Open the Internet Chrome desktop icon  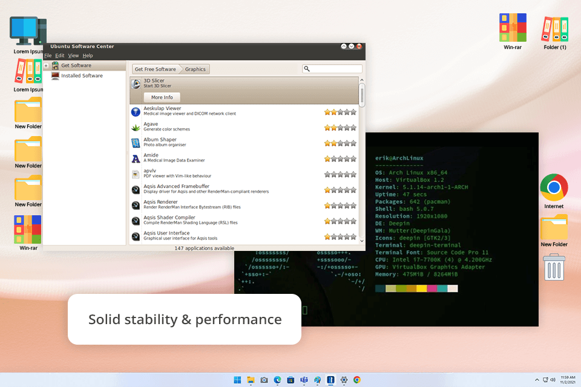point(554,188)
